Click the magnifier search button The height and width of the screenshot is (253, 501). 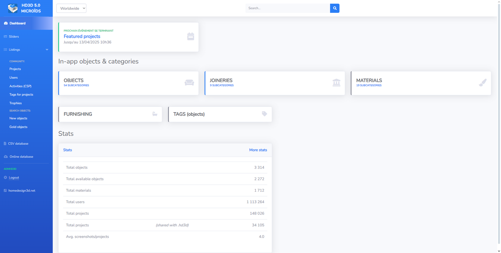click(x=334, y=8)
